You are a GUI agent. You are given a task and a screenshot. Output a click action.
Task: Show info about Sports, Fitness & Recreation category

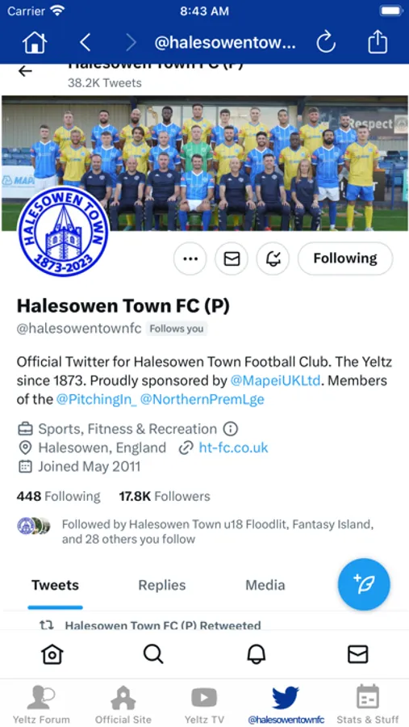tap(230, 429)
